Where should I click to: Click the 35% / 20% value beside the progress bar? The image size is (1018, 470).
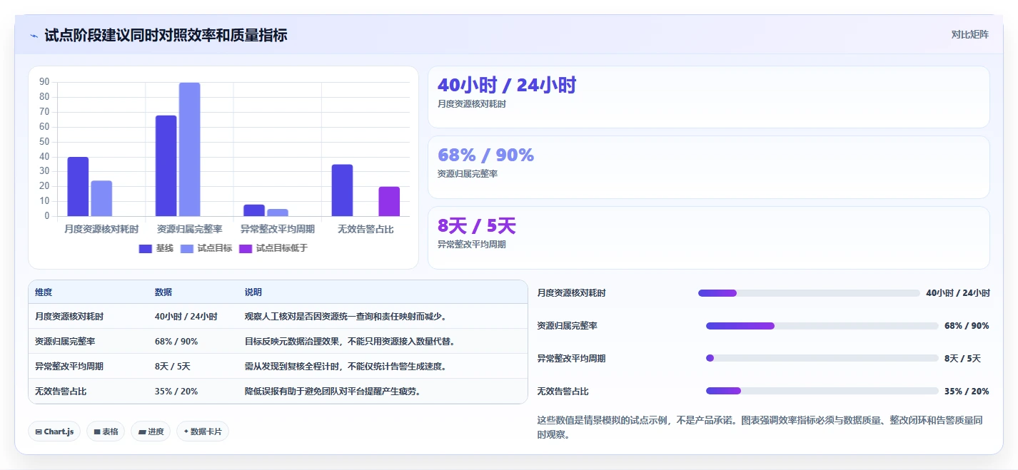(967, 391)
